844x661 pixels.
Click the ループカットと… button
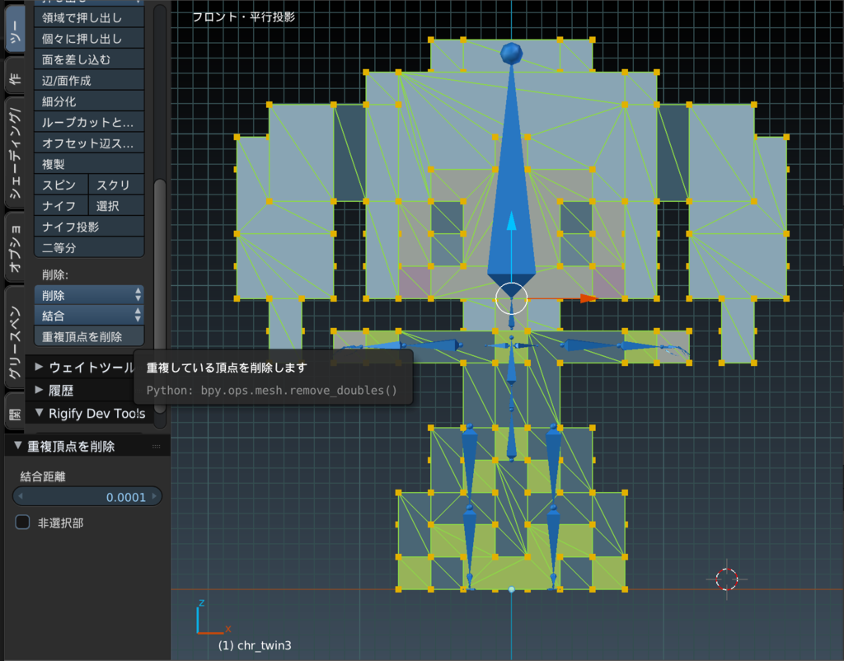89,122
